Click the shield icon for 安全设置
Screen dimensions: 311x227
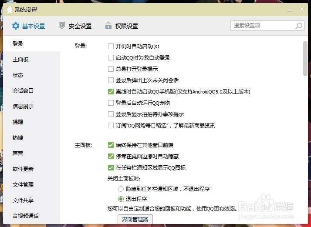62,26
